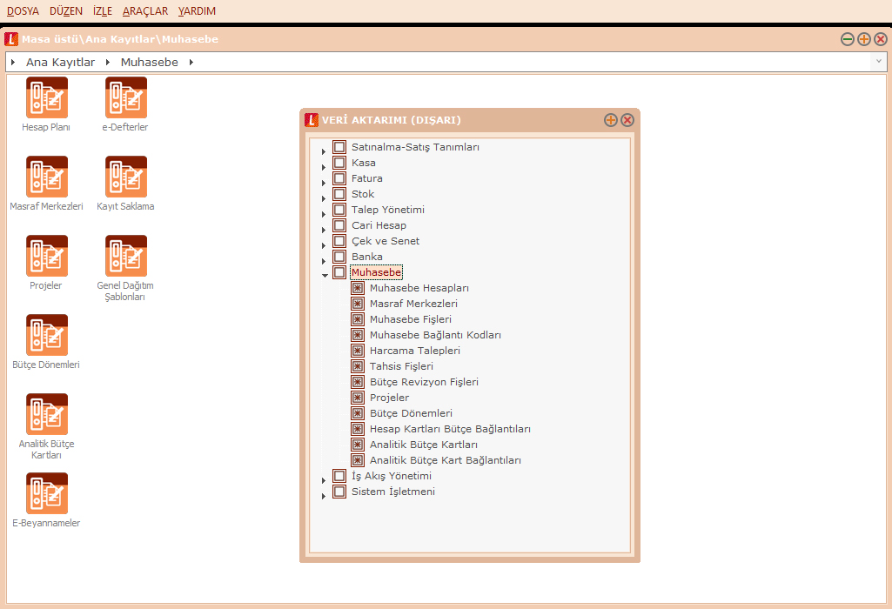Screen dimensions: 892x609
Task: Click Ana Kayıtlar in the breadcrumb
Action: coord(60,62)
